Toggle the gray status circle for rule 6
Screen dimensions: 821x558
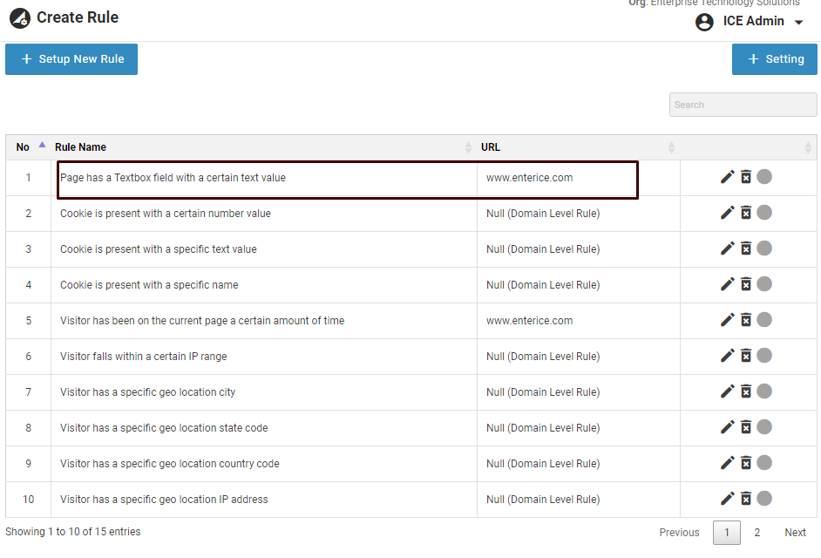point(764,356)
